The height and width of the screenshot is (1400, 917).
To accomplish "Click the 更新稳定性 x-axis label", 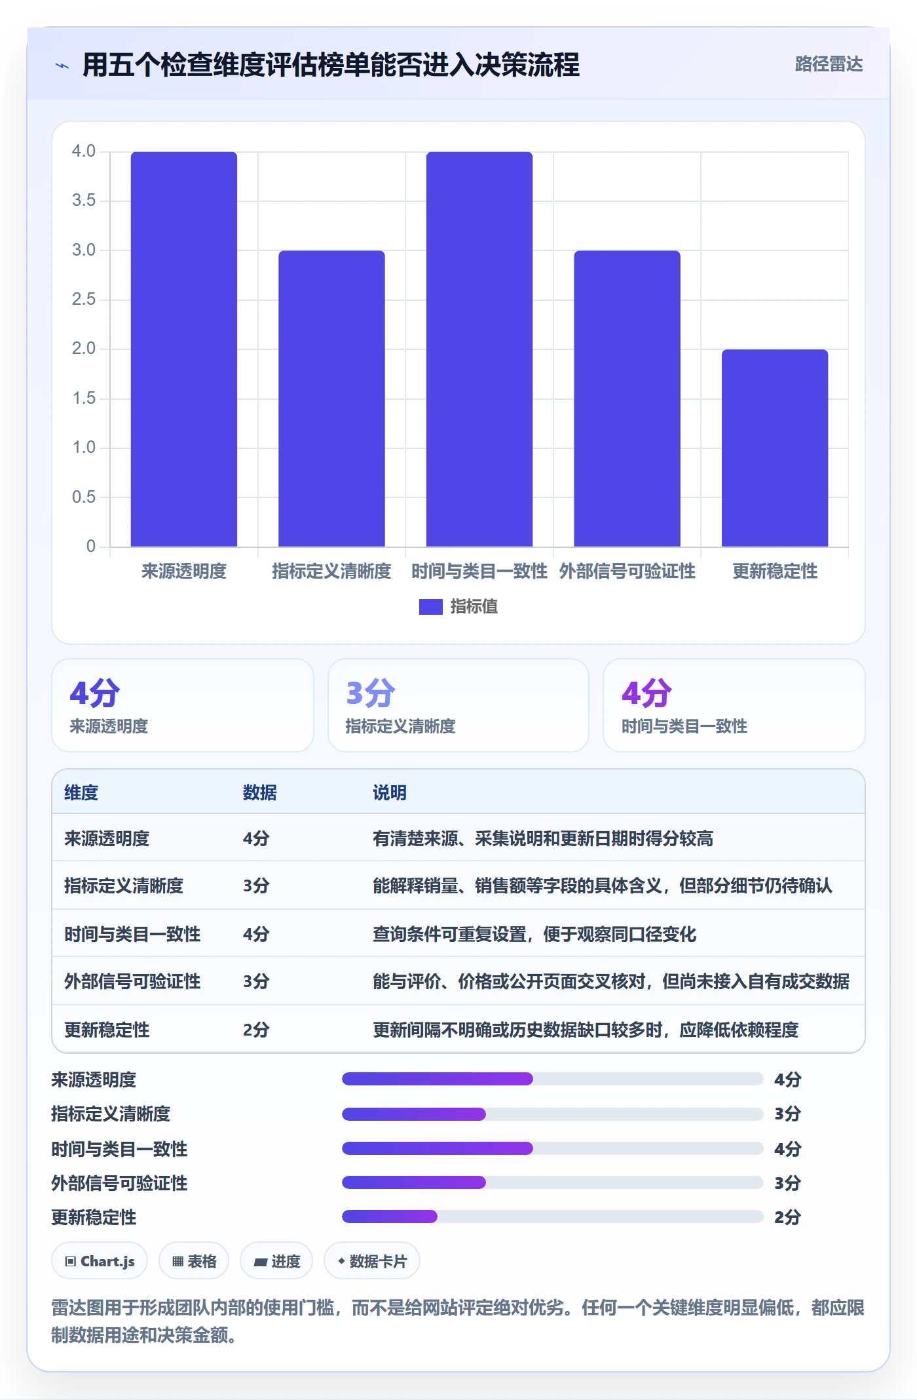I will 775,572.
